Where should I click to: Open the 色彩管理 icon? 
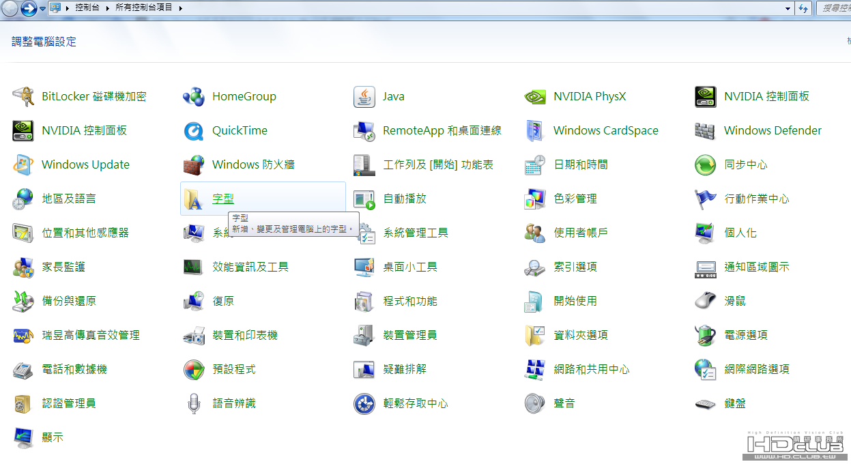(x=535, y=199)
